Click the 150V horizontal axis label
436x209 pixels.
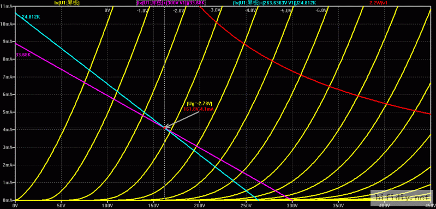point(153,205)
